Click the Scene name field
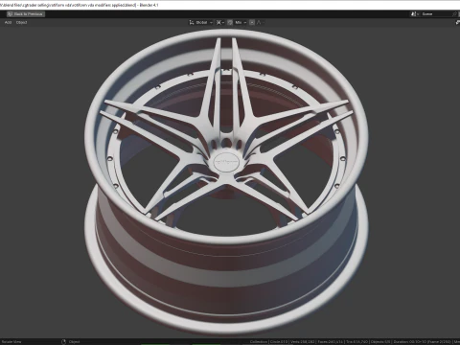Image resolution: width=460 pixels, height=345 pixels. pyautogui.click(x=436, y=14)
